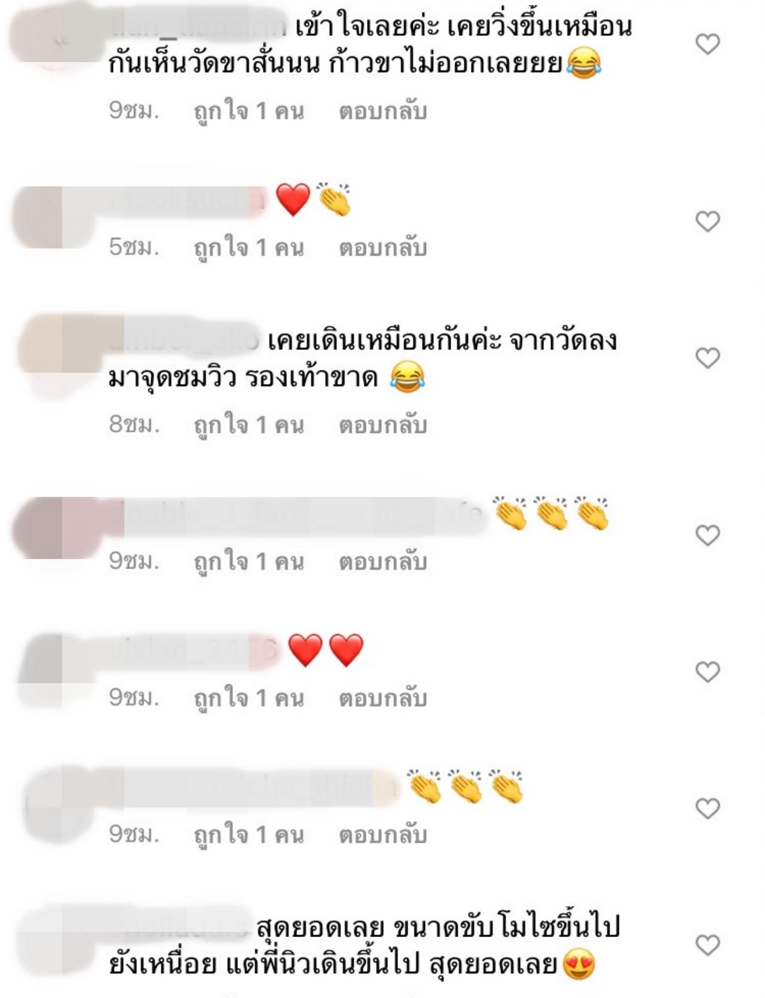Reply to the comment posted 8ชม.
765x998 pixels.
[383, 425]
